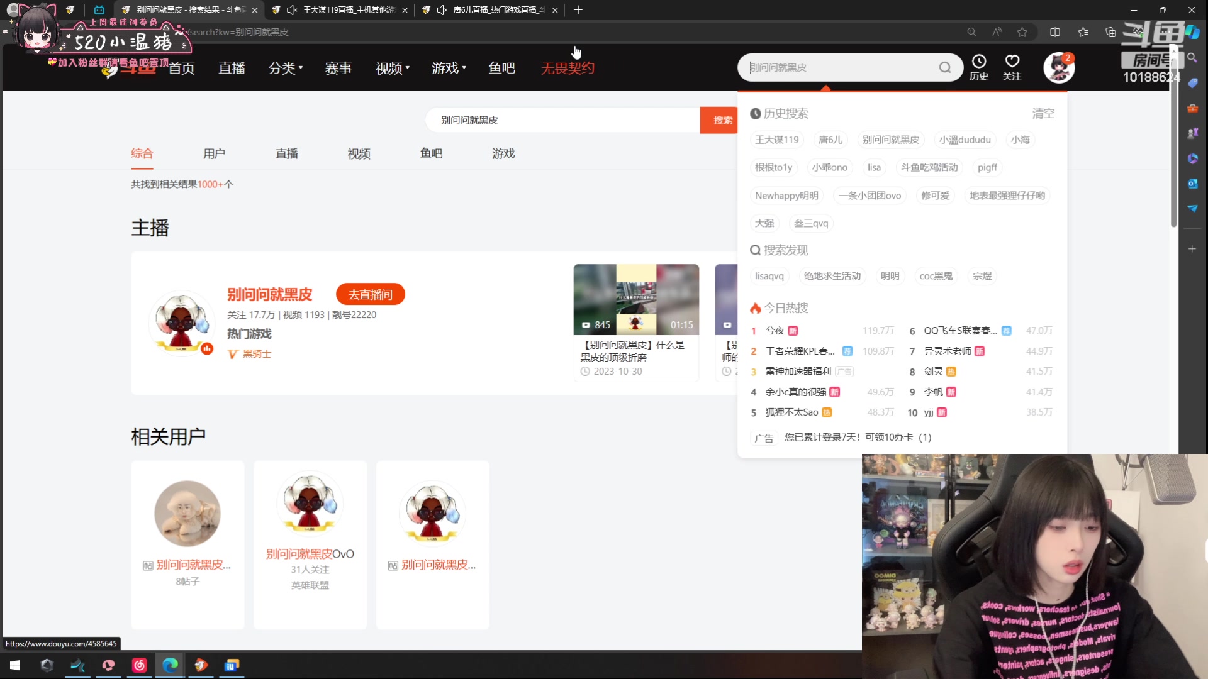Open the 无畏契约 navigation link
The height and width of the screenshot is (679, 1208).
(568, 68)
